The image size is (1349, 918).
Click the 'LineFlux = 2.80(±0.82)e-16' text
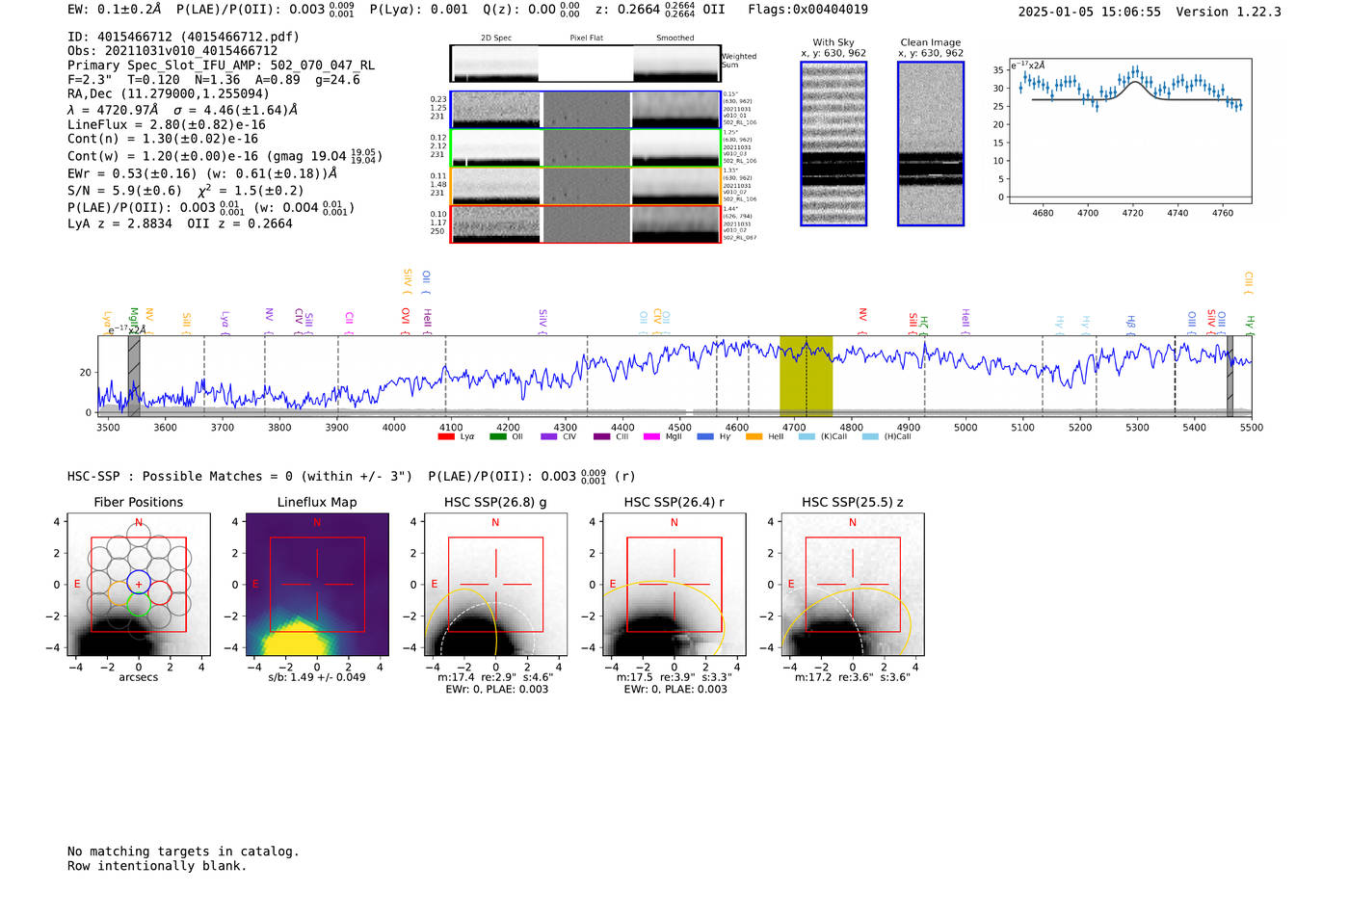(x=167, y=124)
